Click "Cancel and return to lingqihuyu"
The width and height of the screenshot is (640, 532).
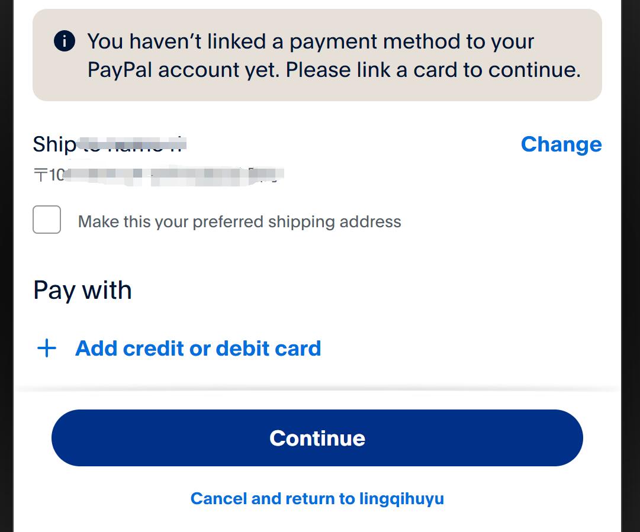pos(317,498)
